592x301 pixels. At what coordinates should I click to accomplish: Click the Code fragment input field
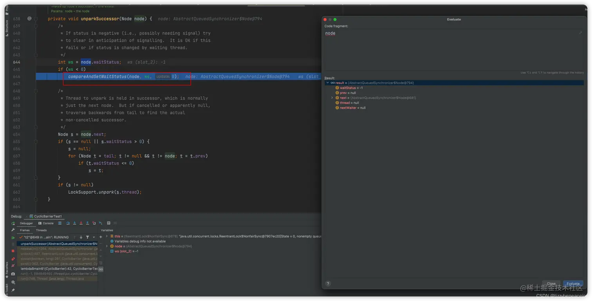453,49
